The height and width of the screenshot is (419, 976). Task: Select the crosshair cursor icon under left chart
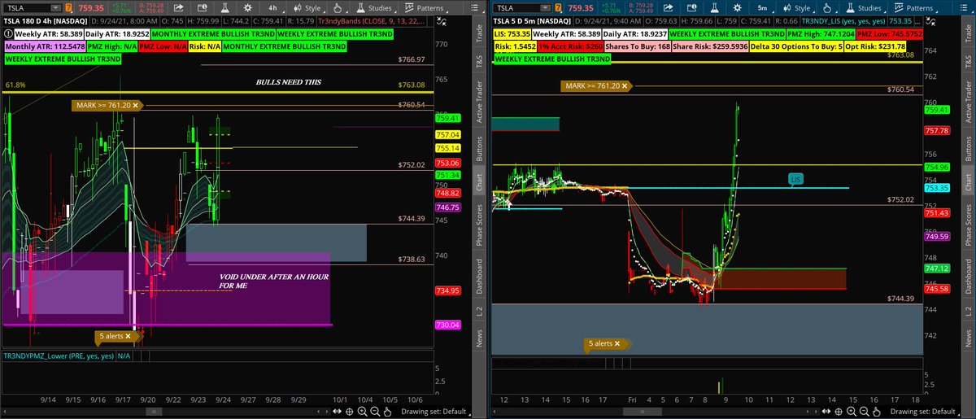pos(349,412)
